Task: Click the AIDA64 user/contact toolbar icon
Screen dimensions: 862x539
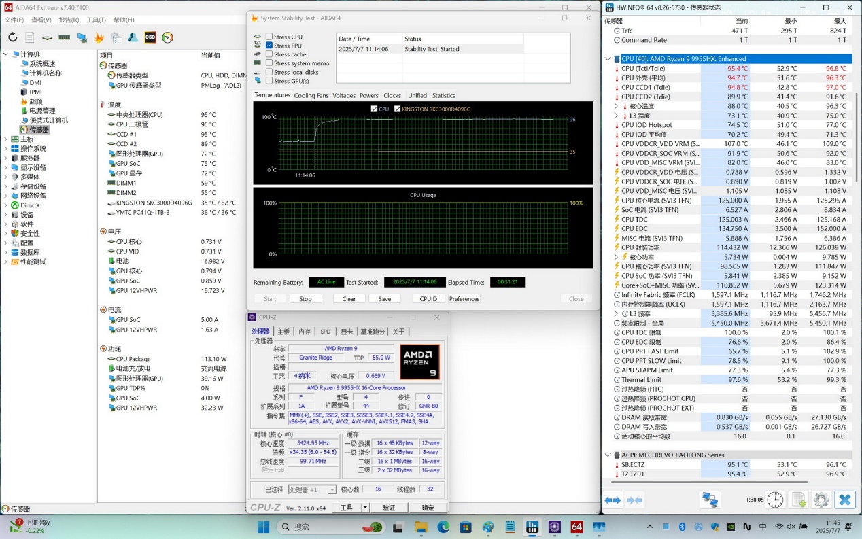Action: (x=133, y=37)
